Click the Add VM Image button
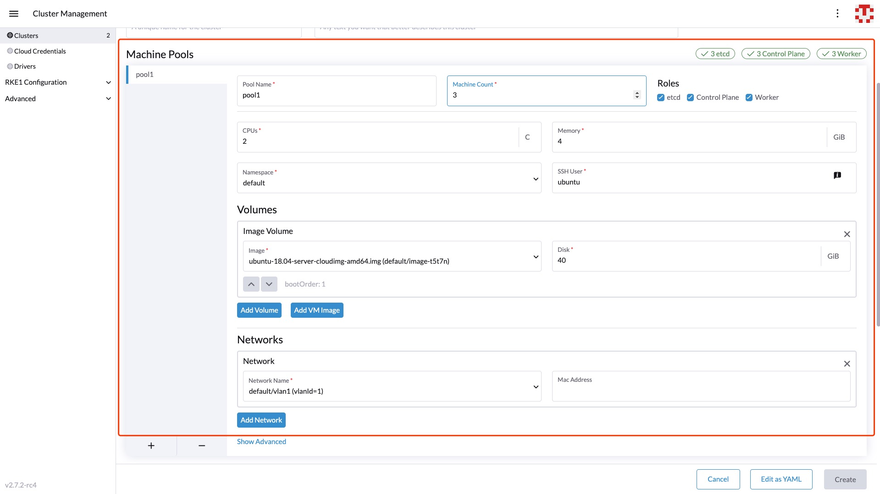The height and width of the screenshot is (494, 880). (316, 310)
